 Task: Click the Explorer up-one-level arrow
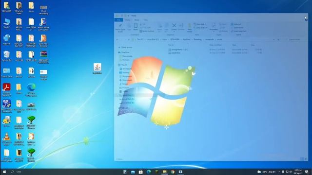(129, 39)
